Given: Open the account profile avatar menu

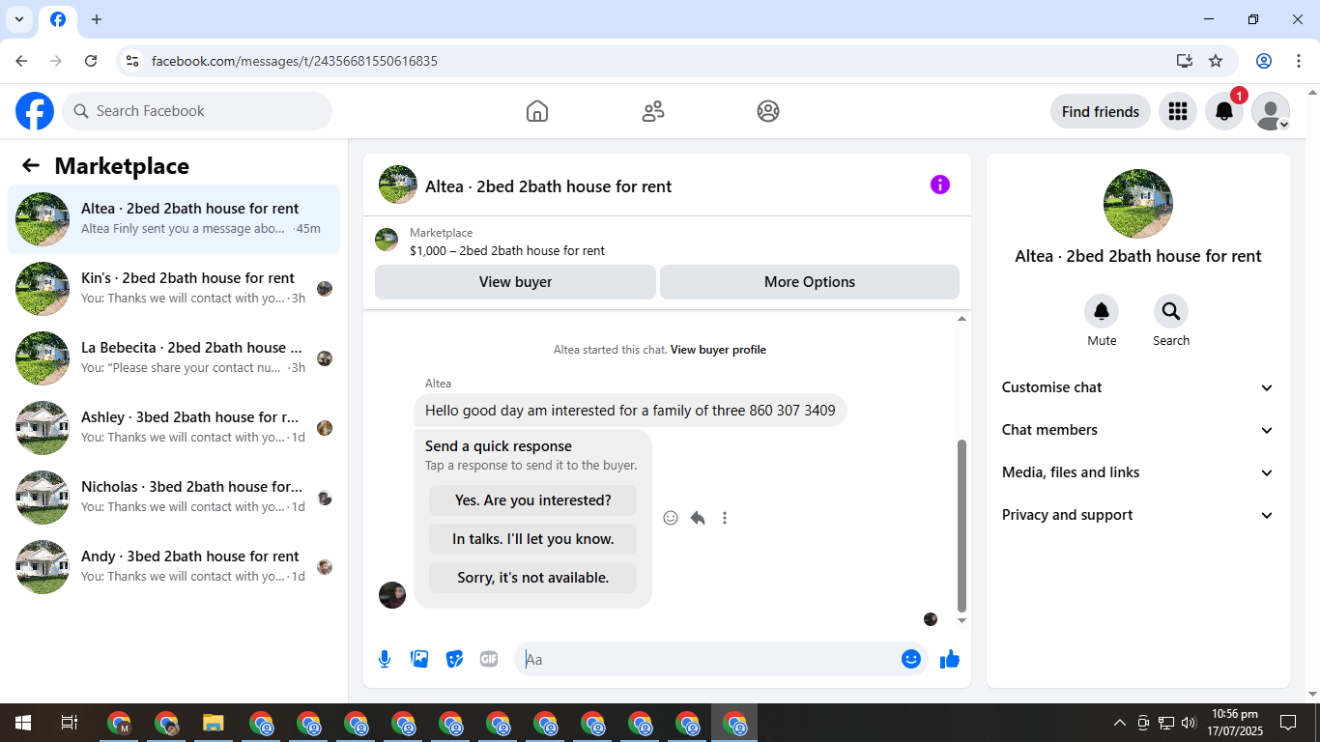Looking at the screenshot, I should (x=1271, y=111).
